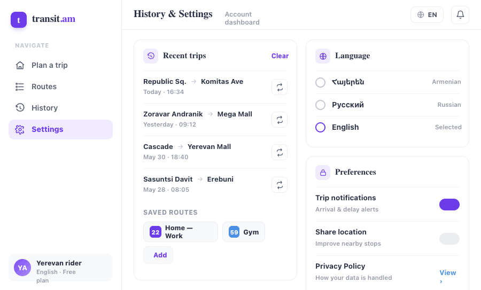Enable the Share location toggle
Image resolution: width=481 pixels, height=290 pixels.
[x=449, y=239]
